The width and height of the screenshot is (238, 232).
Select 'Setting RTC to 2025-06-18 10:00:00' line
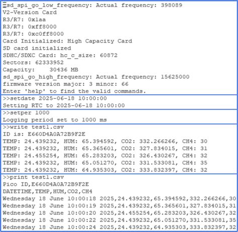point(64,106)
